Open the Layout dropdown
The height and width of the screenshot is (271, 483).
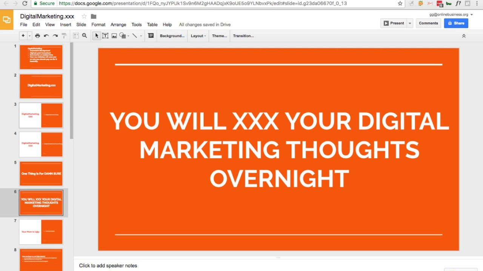[198, 36]
